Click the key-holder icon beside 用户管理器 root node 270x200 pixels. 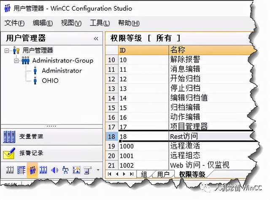pos(16,51)
